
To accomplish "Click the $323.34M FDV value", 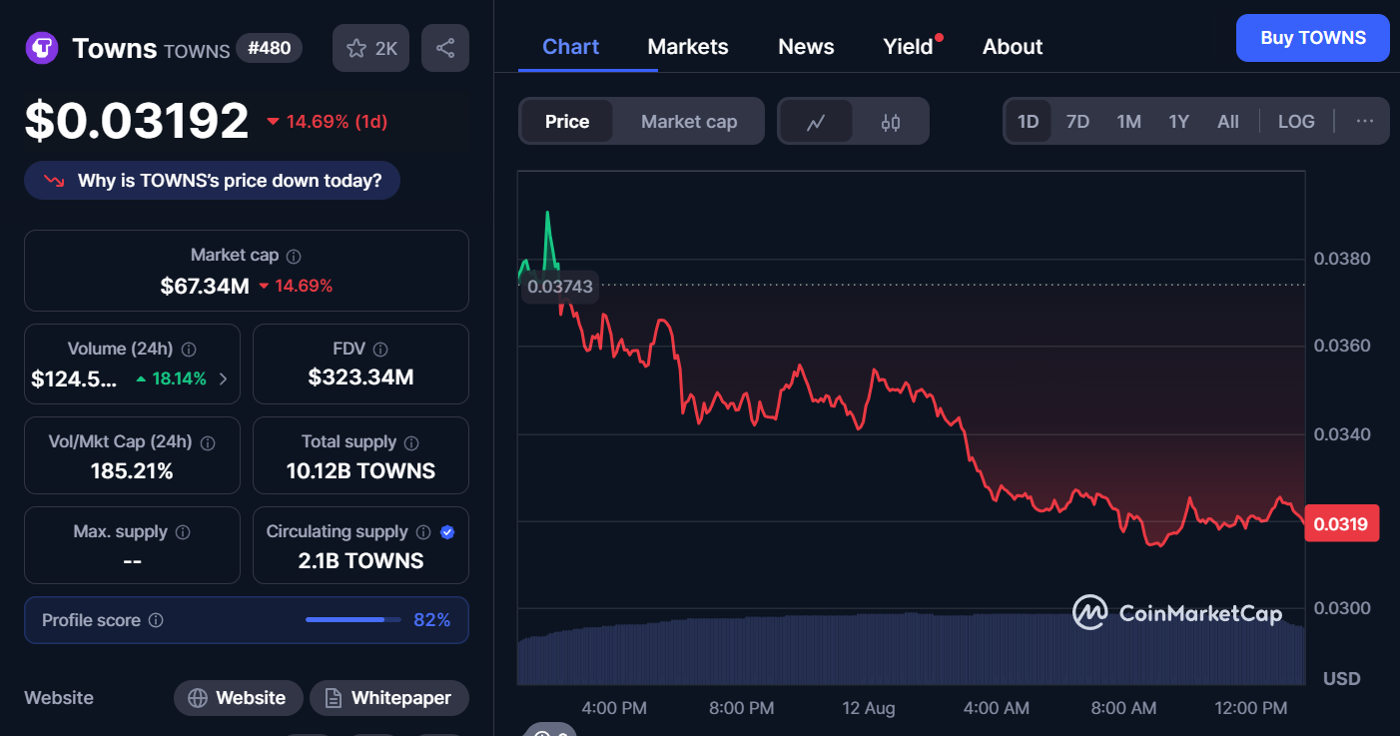I will tap(360, 377).
